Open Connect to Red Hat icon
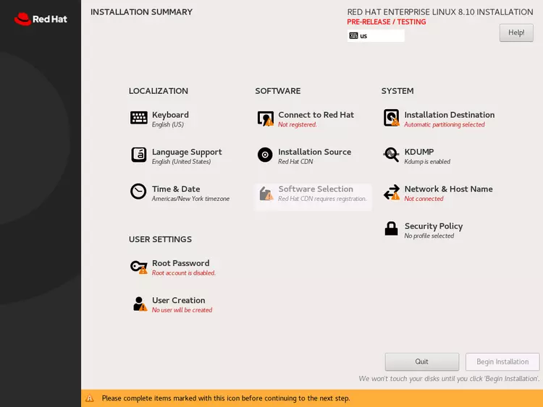The height and width of the screenshot is (407, 543). click(x=265, y=118)
